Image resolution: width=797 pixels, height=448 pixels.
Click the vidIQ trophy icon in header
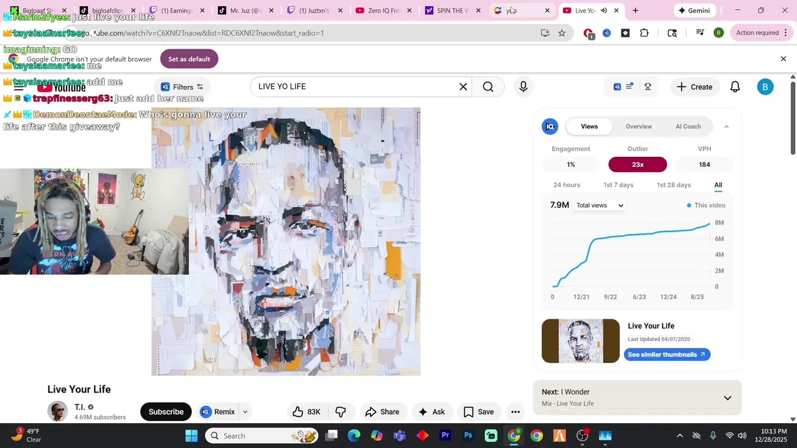pos(648,87)
